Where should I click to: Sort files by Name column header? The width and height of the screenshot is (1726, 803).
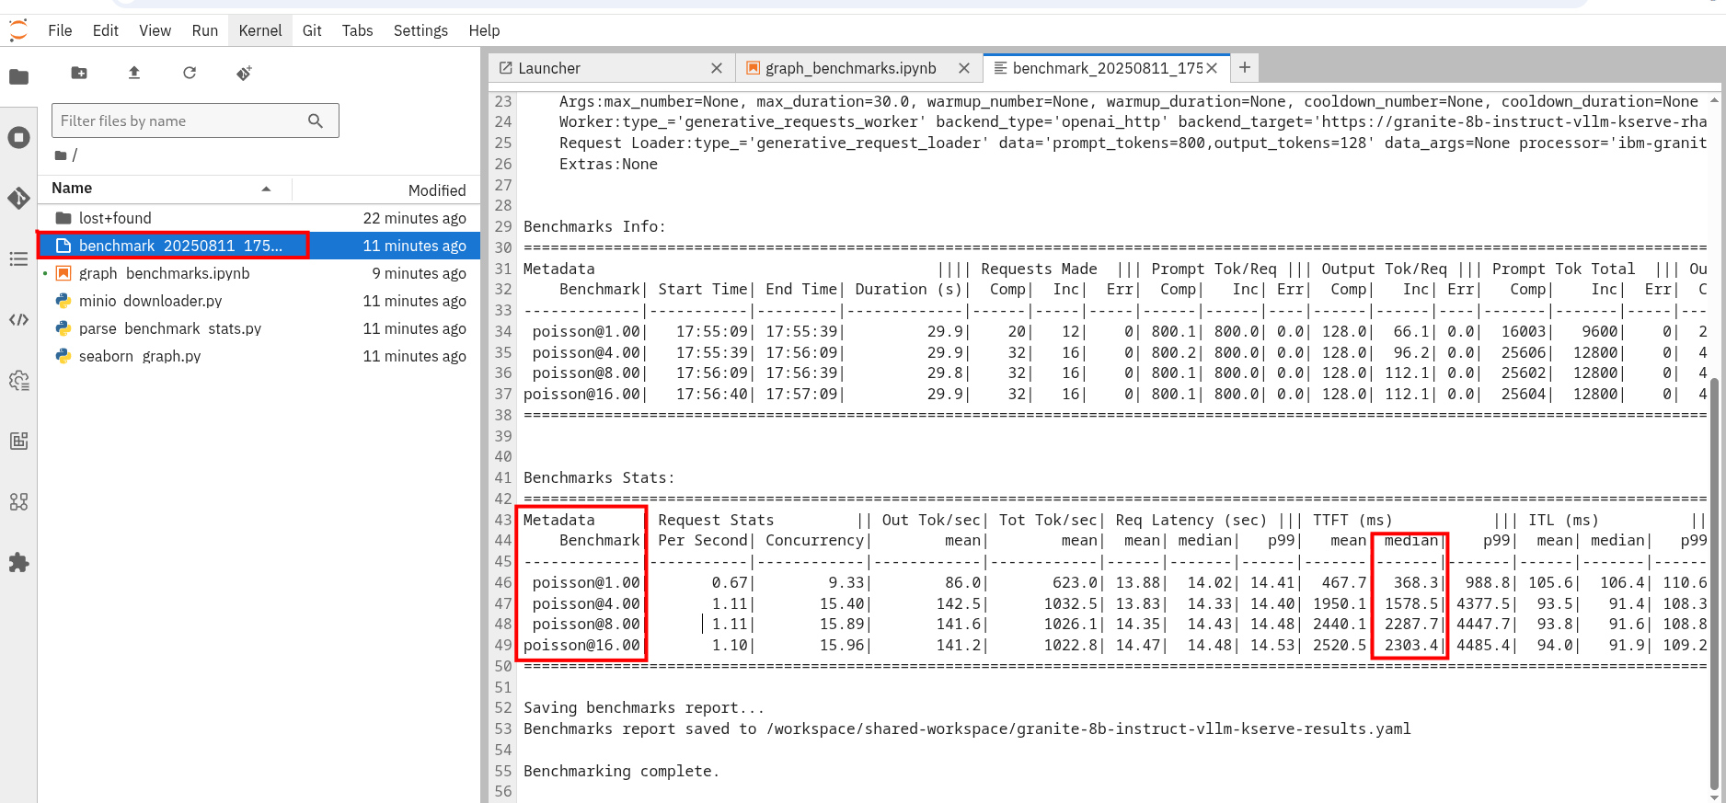pos(72,189)
